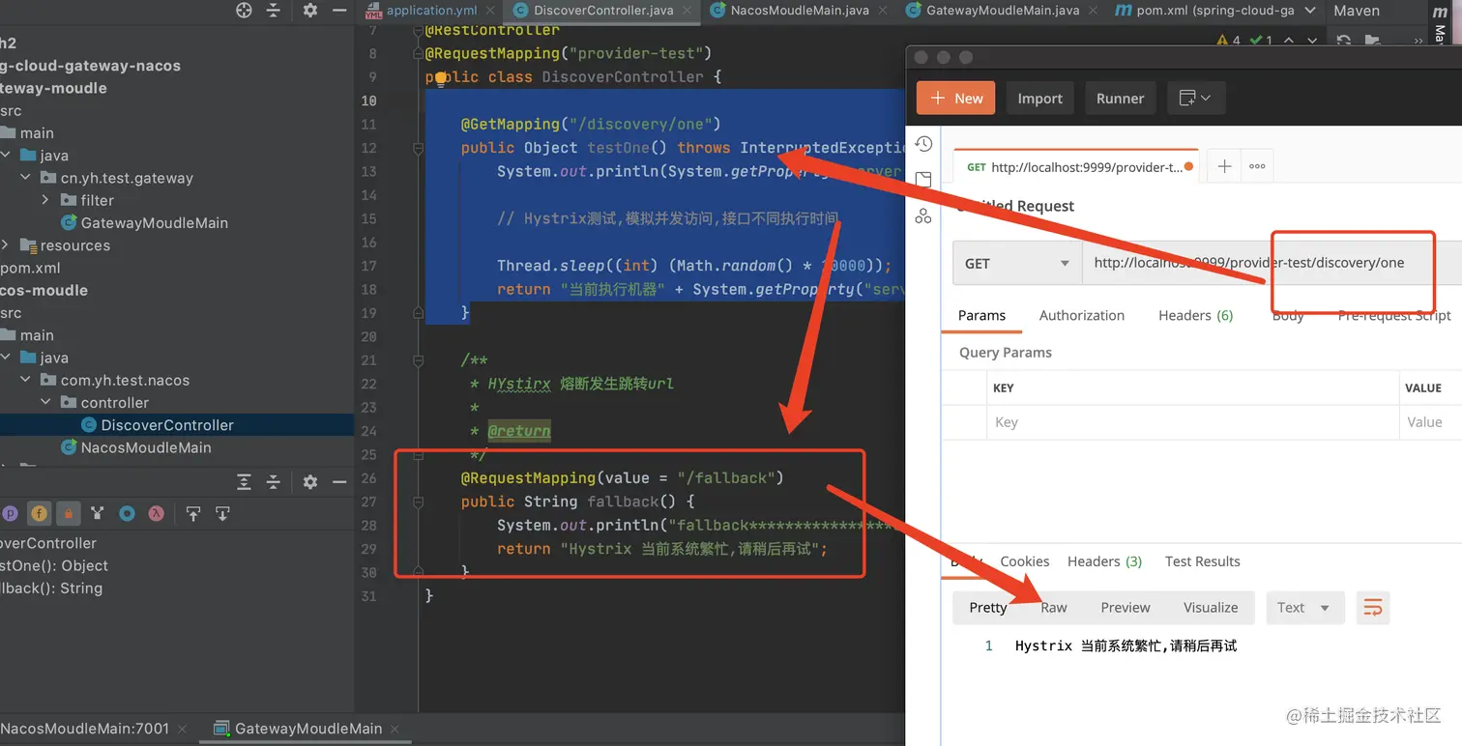Hide the Project panel with minus icon
This screenshot has width=1462, height=746.
click(x=339, y=10)
